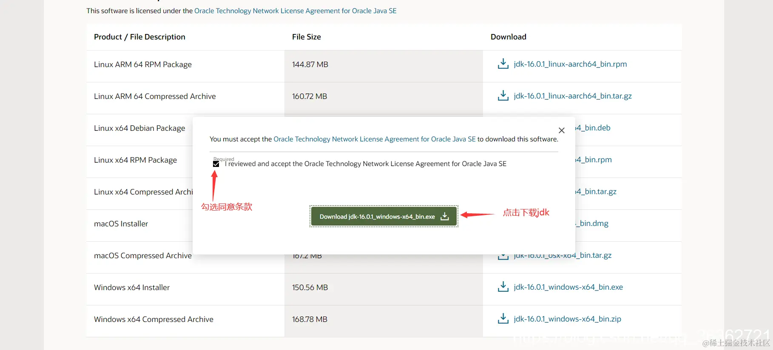Image resolution: width=773 pixels, height=350 pixels.
Task: Click 'Product / File Description' column header
Action: coord(139,37)
